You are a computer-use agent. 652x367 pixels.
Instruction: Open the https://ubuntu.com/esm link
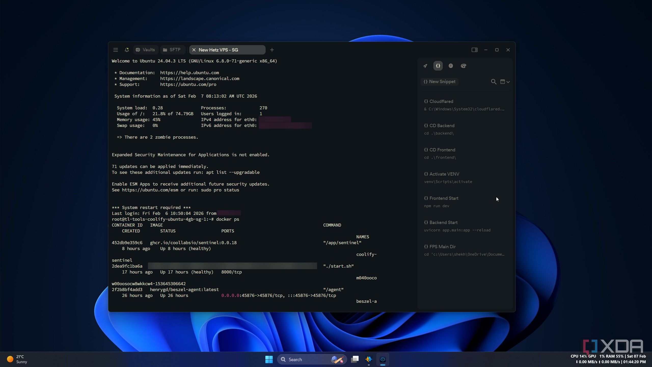(x=150, y=190)
